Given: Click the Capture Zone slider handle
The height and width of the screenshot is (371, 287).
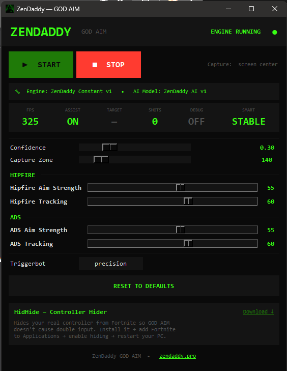Looking at the screenshot, I should (x=101, y=160).
